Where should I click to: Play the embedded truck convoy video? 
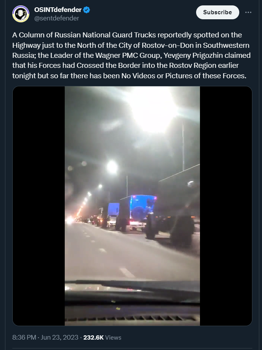132,206
